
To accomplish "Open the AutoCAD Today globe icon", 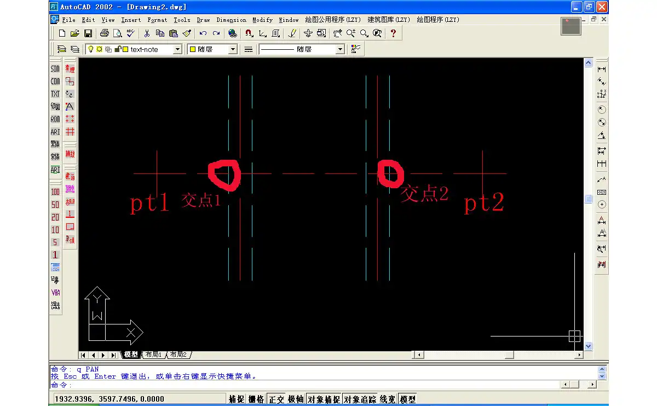I will pos(233,33).
